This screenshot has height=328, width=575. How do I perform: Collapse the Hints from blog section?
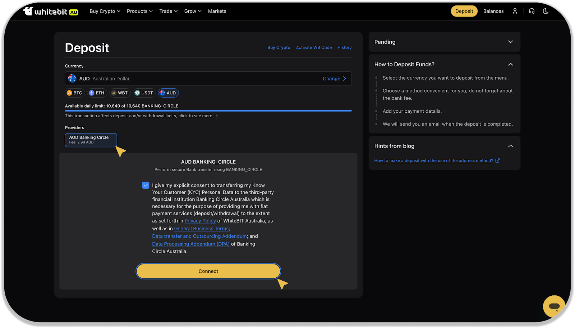(x=510, y=146)
